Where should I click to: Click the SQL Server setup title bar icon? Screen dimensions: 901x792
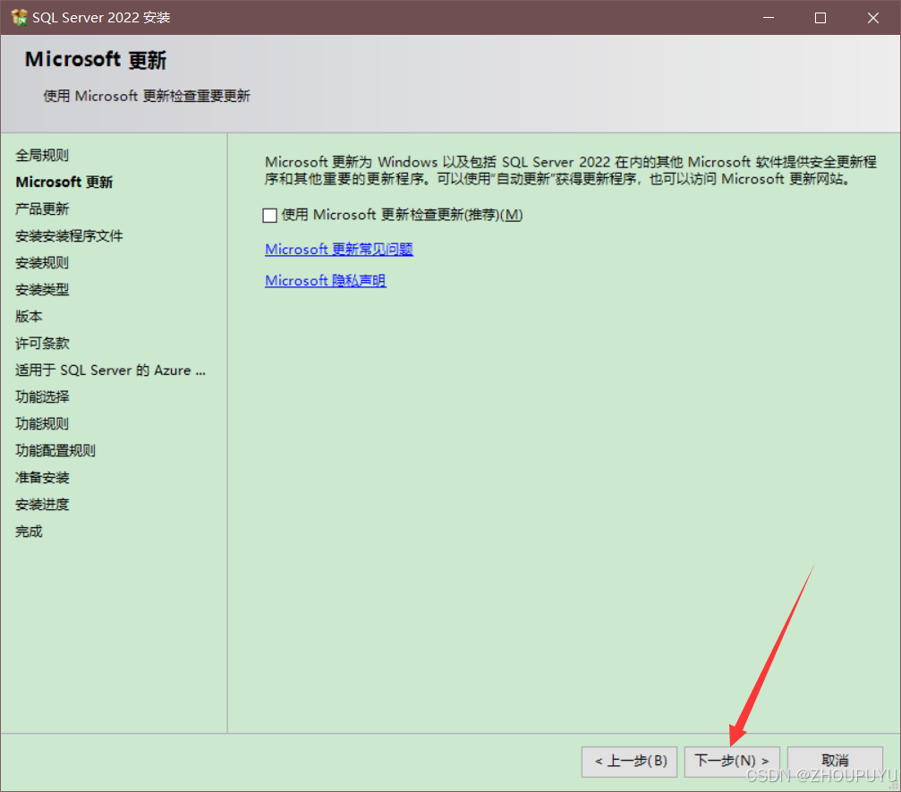coord(19,17)
